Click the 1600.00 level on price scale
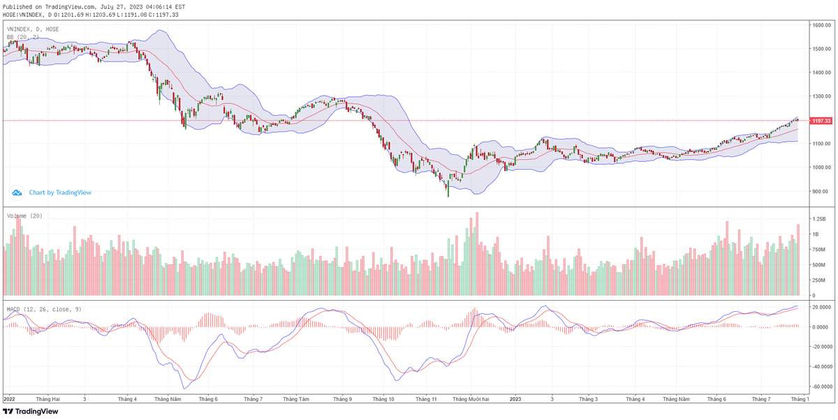Screen dimensions: 838x420 (x=820, y=25)
